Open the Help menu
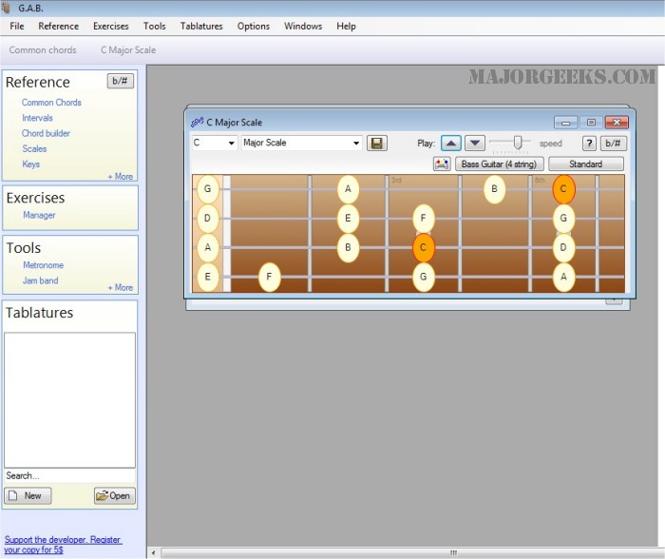 (x=346, y=27)
